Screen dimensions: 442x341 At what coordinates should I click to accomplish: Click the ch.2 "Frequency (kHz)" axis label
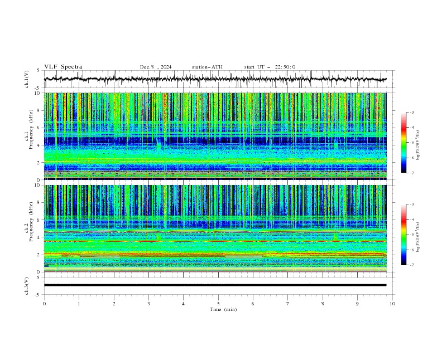(31, 221)
